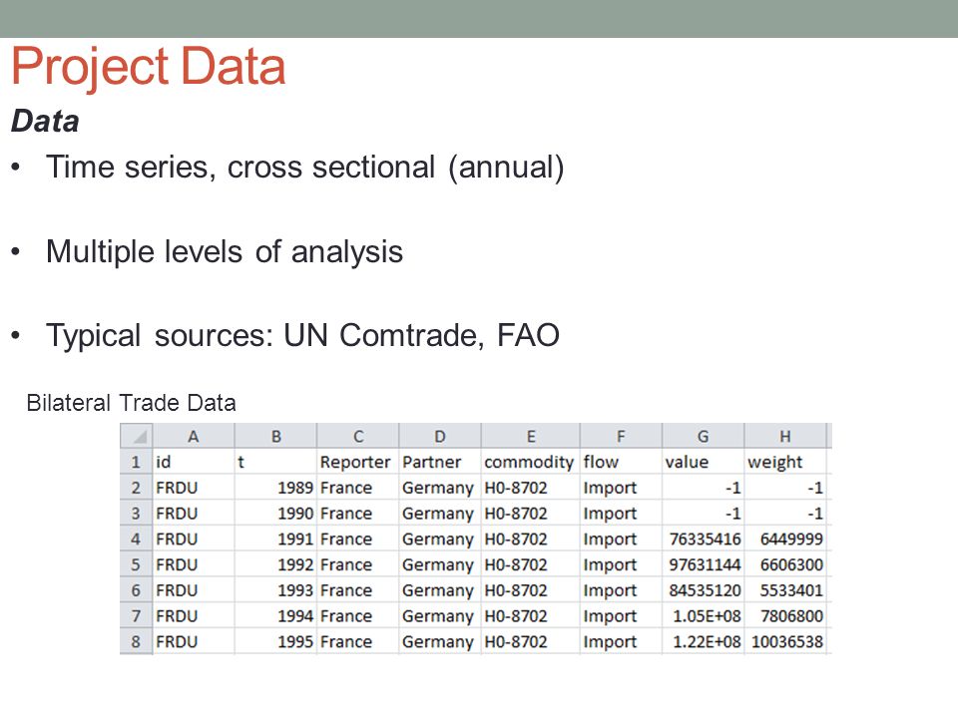Select row 1 header
958x718 pixels.
click(x=137, y=462)
